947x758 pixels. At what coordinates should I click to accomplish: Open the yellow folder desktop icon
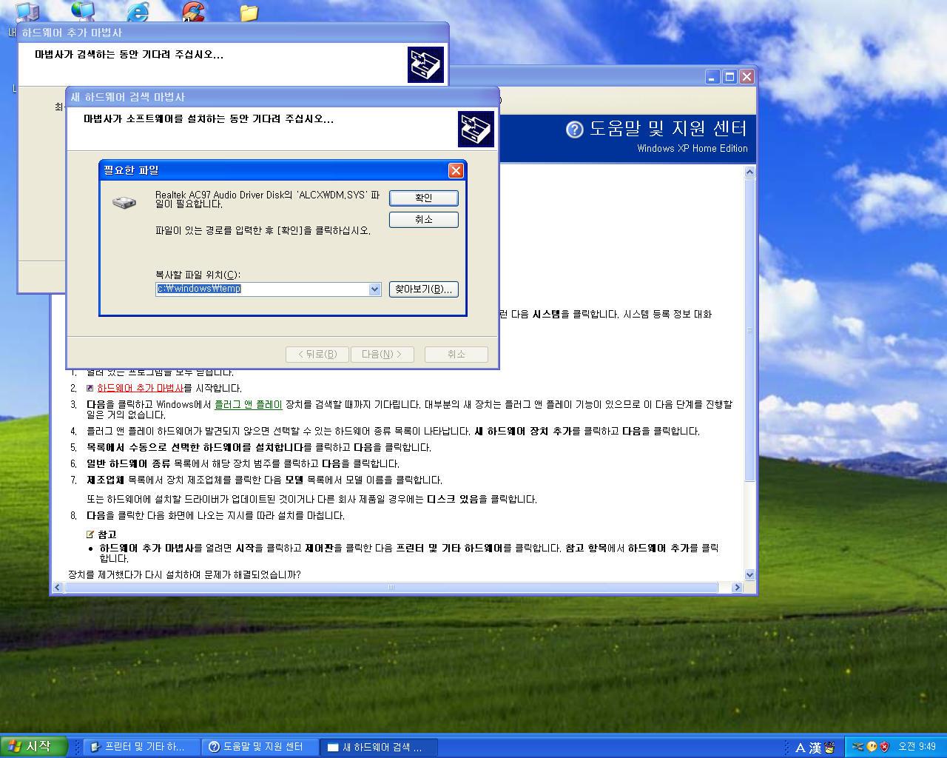click(x=249, y=13)
